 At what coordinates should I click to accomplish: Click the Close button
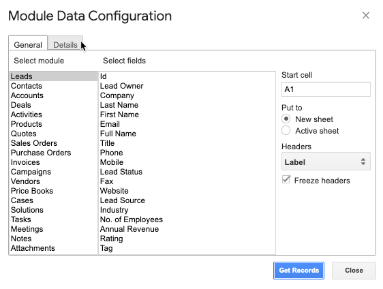click(354, 271)
